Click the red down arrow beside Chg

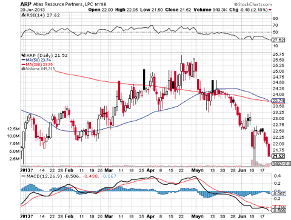pyautogui.click(x=270, y=10)
